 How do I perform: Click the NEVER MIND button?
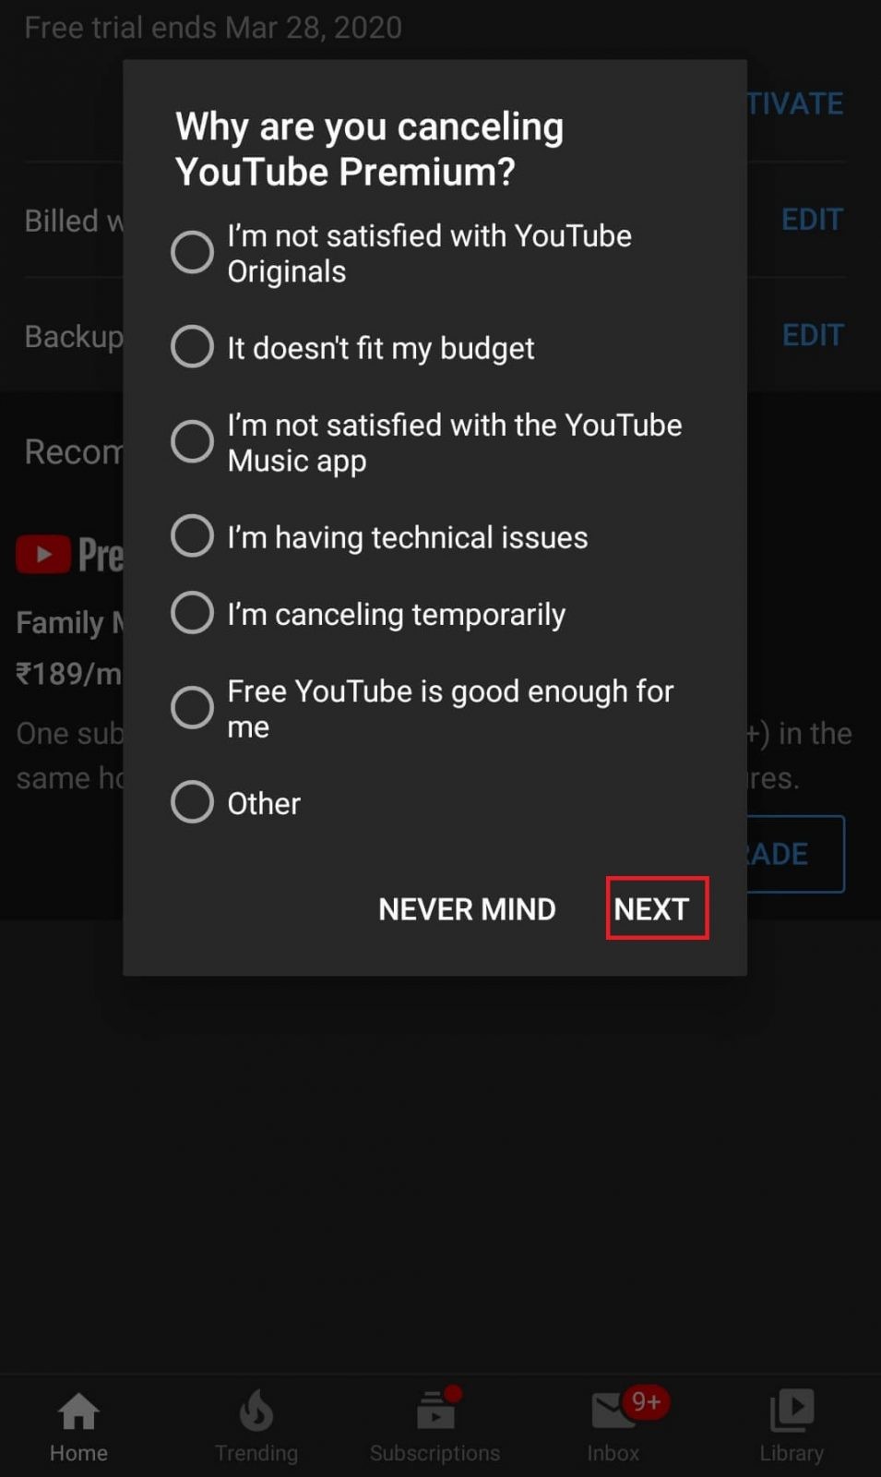467,909
